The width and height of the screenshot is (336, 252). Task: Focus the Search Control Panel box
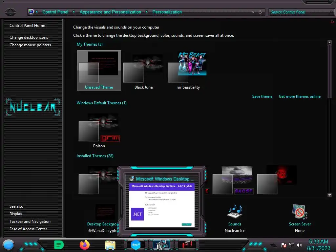click(301, 12)
